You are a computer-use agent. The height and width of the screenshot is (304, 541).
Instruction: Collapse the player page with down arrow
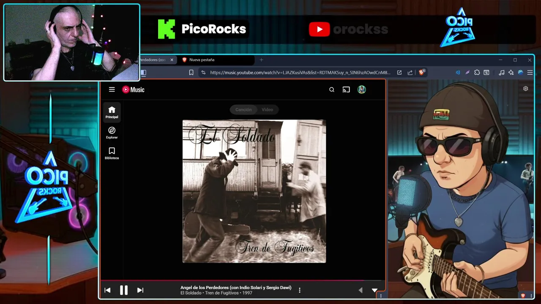click(x=374, y=290)
